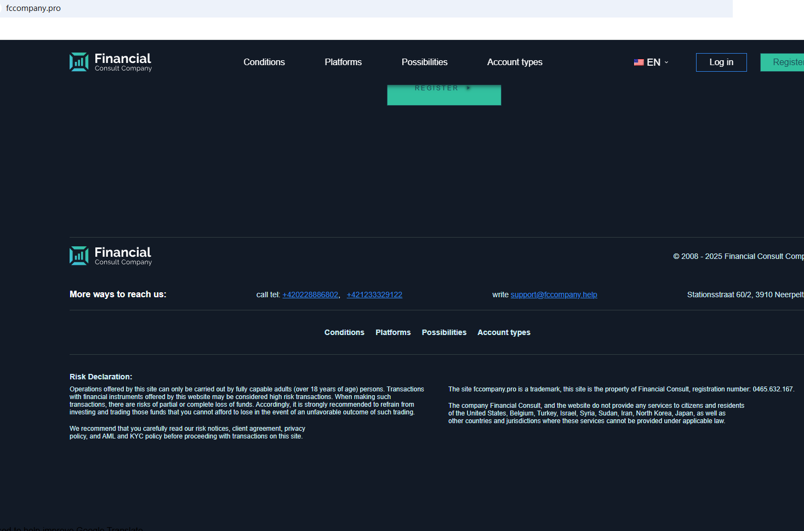Select Account types in the top navigation

click(515, 62)
